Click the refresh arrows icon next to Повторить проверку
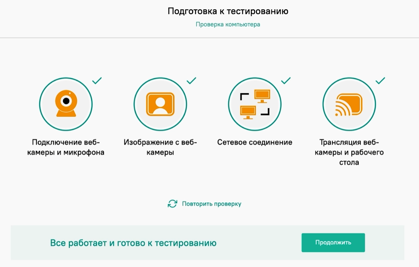Image resolution: width=419 pixels, height=267 pixels. pyautogui.click(x=172, y=203)
